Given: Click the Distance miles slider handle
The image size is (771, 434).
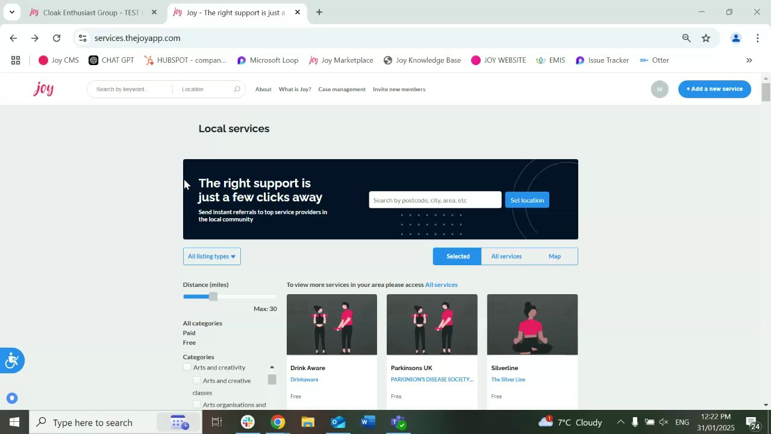Looking at the screenshot, I should point(213,297).
